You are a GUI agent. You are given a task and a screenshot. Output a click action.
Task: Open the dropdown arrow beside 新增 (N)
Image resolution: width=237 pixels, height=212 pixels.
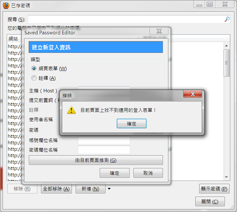(x=109, y=189)
